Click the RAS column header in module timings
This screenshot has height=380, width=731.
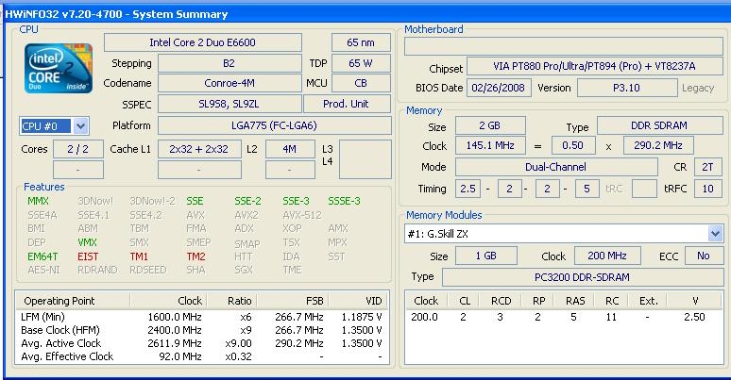tap(575, 301)
